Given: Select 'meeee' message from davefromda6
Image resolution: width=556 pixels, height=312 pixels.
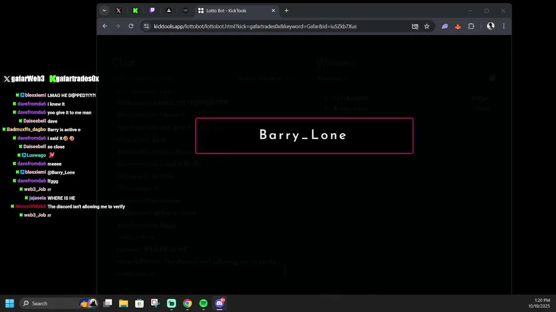Looking at the screenshot, I should [x=54, y=164].
